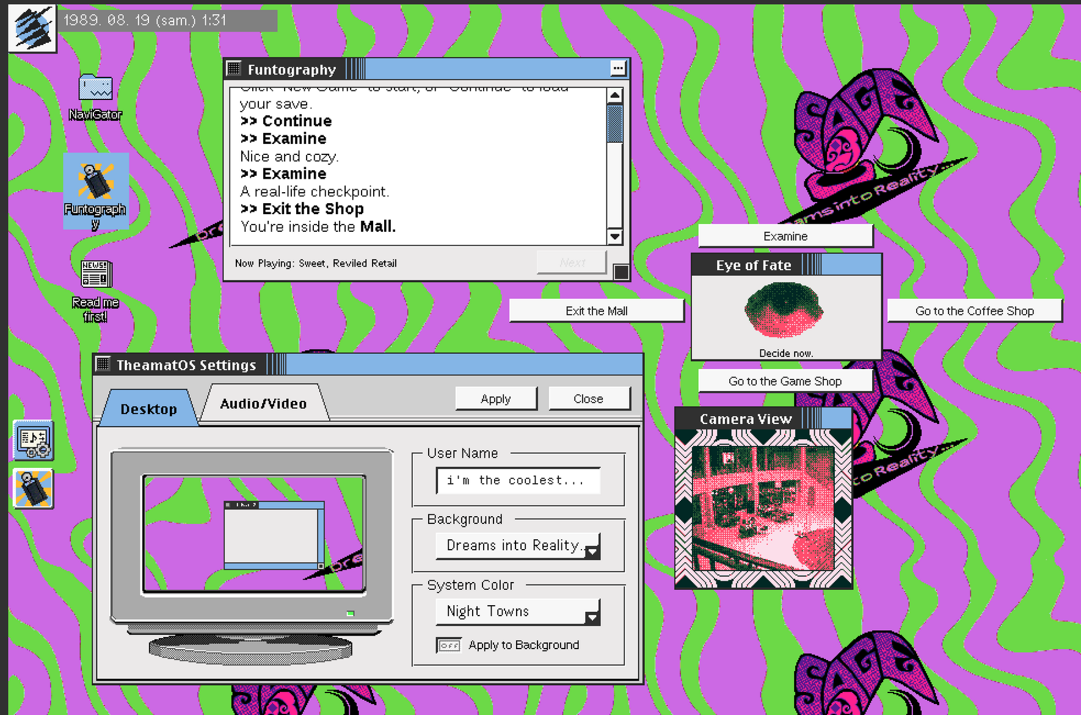1081x715 pixels.
Task: Select the Desktop tab in settings
Action: coord(148,409)
